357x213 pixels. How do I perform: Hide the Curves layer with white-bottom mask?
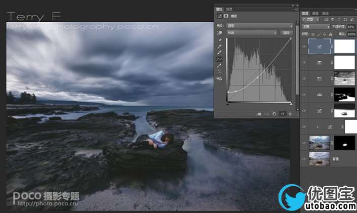tap(304, 111)
